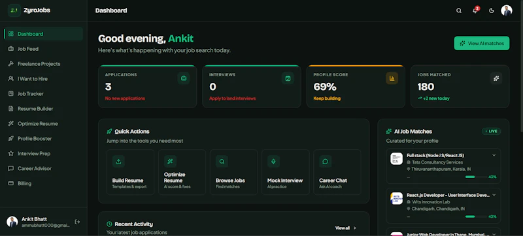
Task: Expand the Full stack (Node JS/React JS) job
Action: tap(494, 155)
